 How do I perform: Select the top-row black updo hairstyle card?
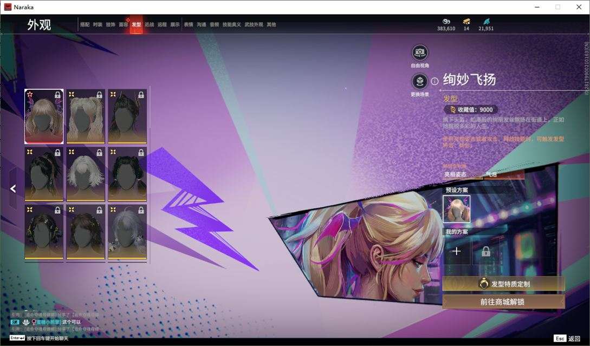(127, 116)
